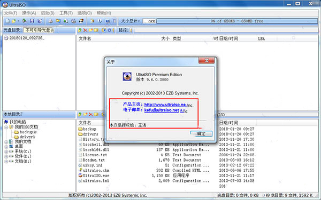Viewport: 321px width, 200px height.
Task: Click the kefu@ultraiso.net email link
Action: pos(162,110)
